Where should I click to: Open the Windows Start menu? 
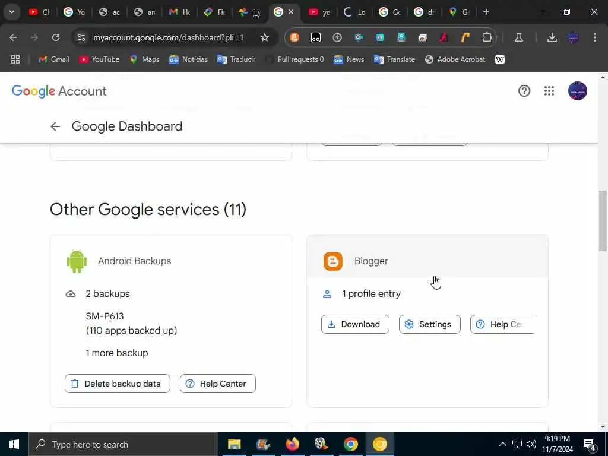point(14,444)
